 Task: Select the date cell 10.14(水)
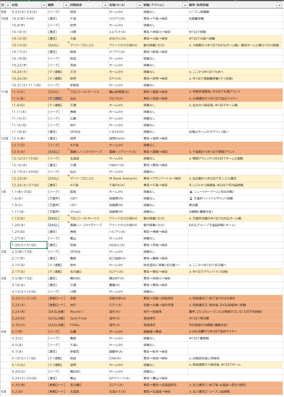(x=29, y=45)
